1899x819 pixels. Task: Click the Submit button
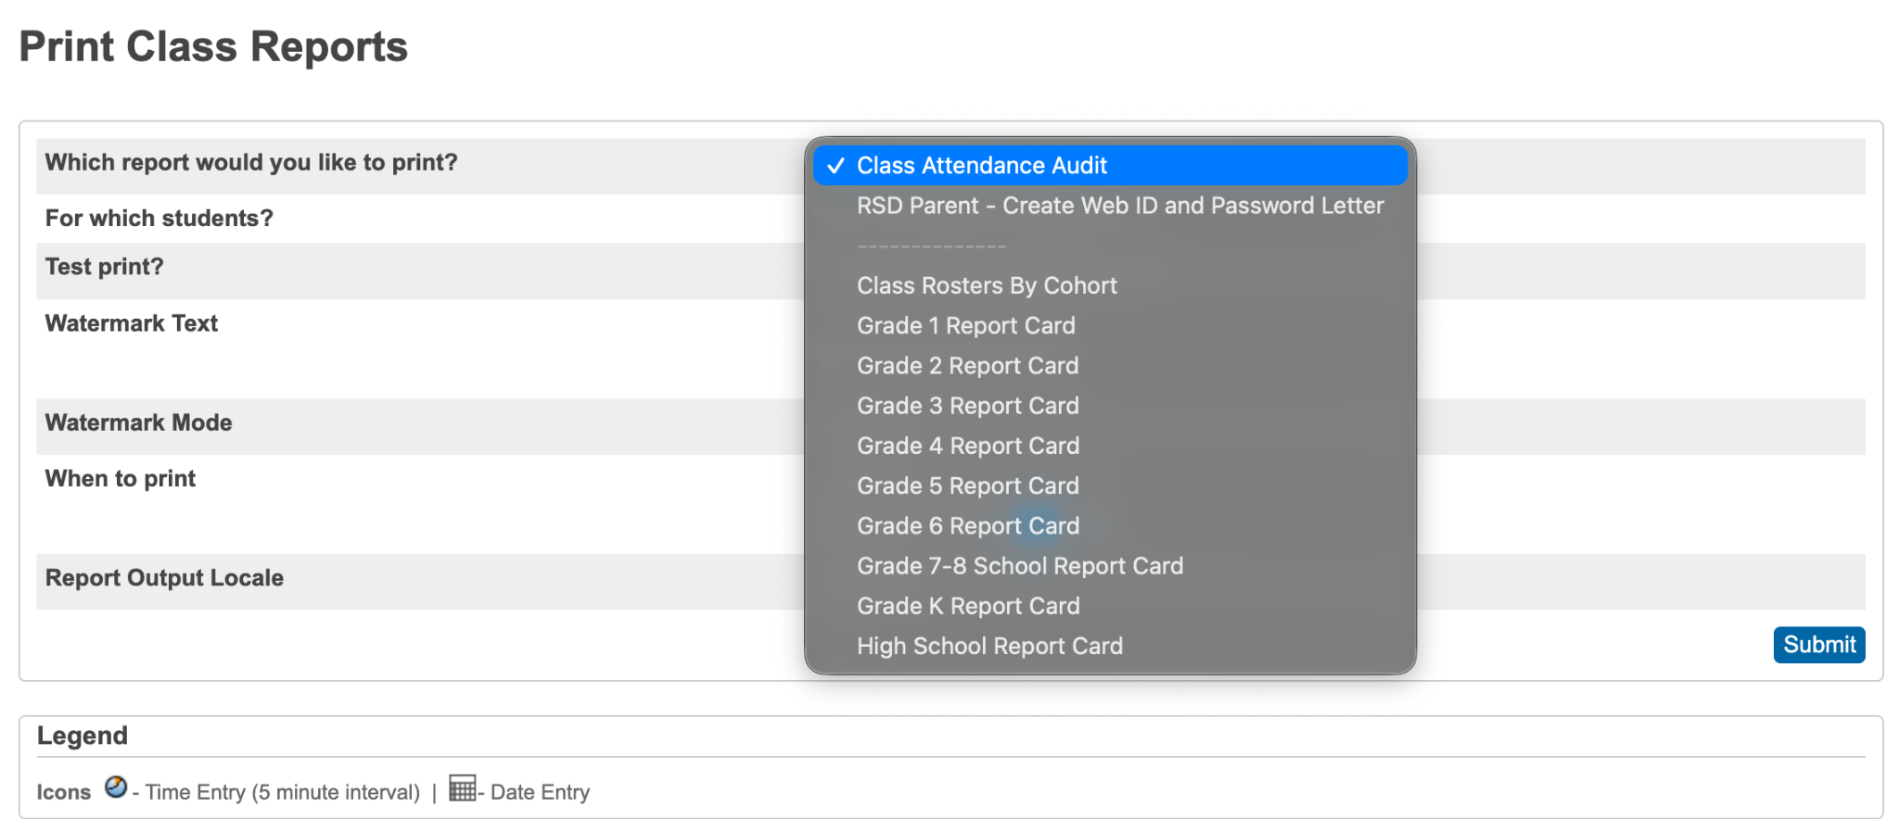point(1818,645)
